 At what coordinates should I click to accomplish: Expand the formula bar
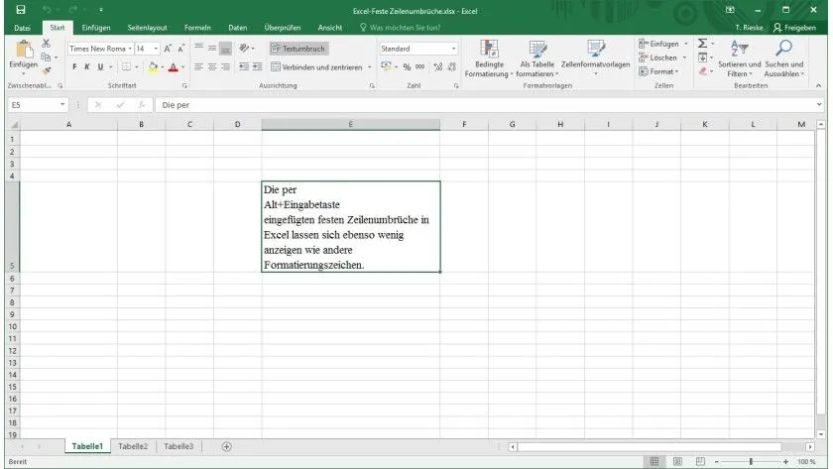point(819,105)
